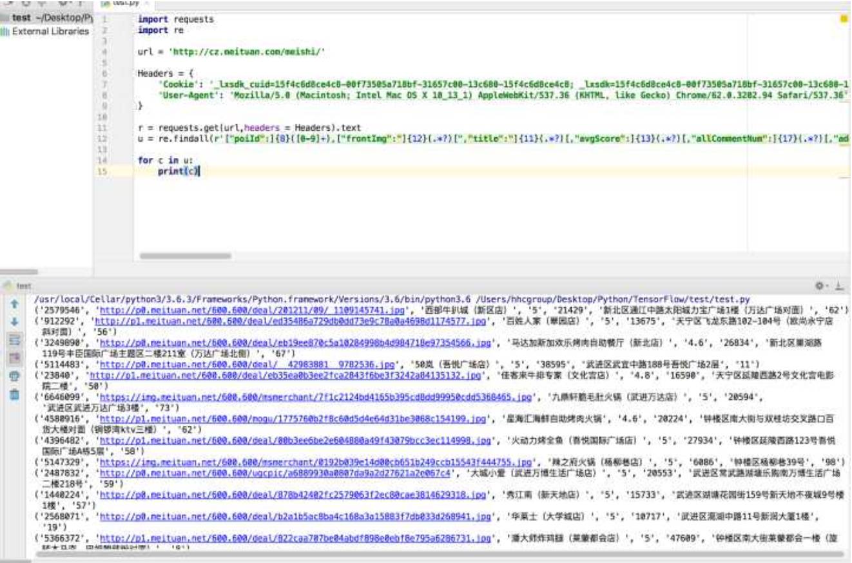The height and width of the screenshot is (563, 852).
Task: Click the editor's horizontal scrollbar
Action: coord(186,256)
